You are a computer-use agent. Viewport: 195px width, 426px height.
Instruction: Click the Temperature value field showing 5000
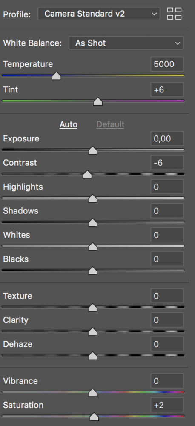167,64
